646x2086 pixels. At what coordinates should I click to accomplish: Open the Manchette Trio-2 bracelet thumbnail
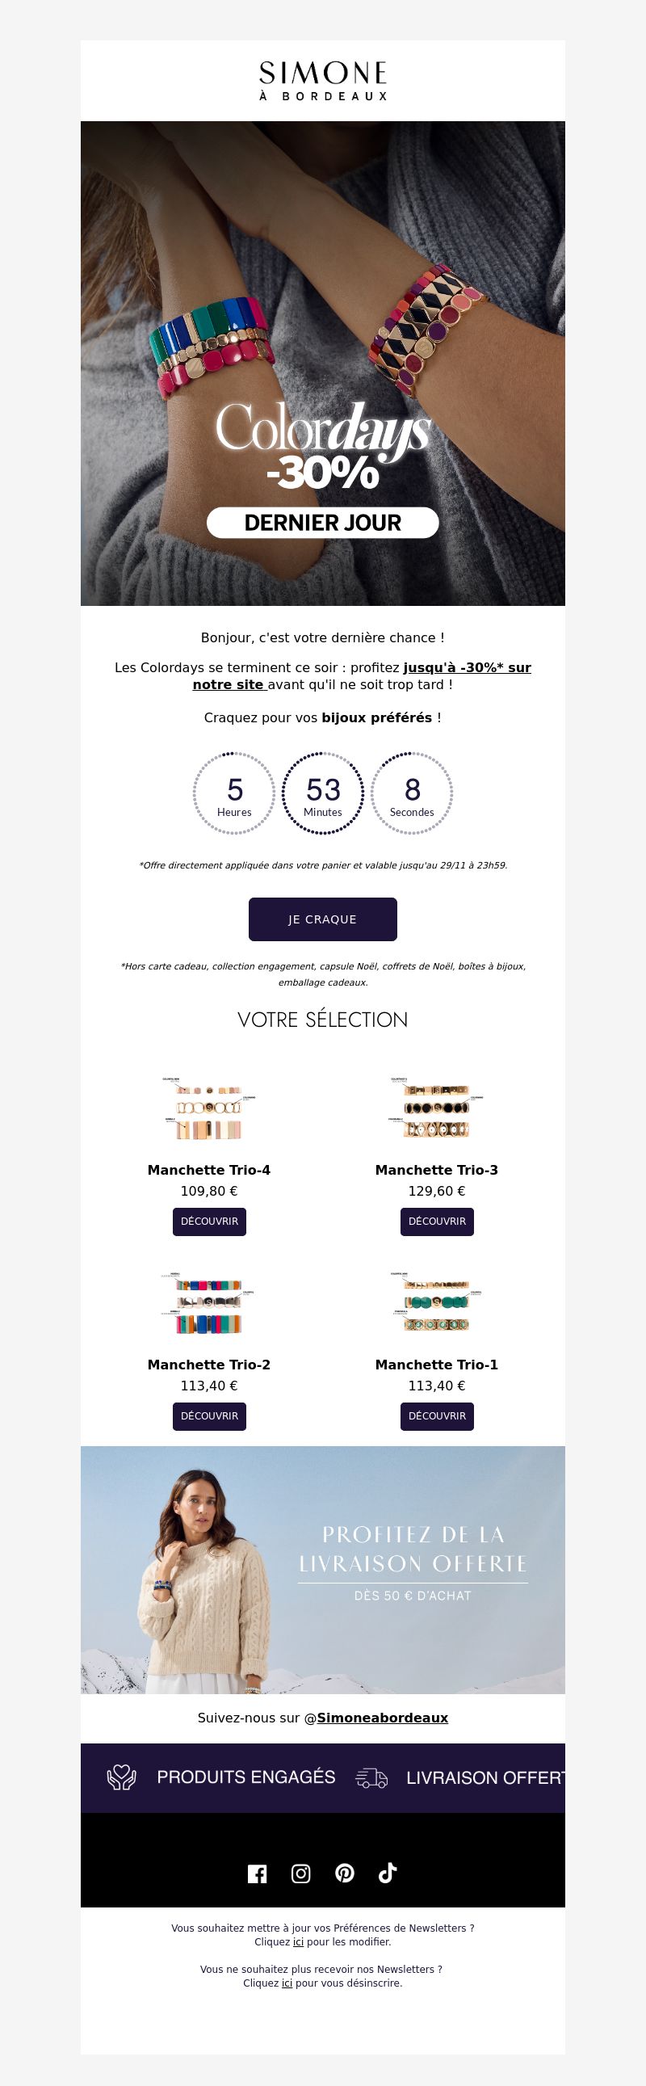209,1303
